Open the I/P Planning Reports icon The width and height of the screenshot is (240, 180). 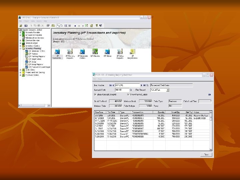[70, 52]
